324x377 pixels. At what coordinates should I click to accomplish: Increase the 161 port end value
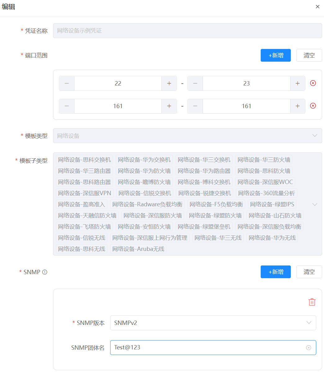click(x=298, y=106)
